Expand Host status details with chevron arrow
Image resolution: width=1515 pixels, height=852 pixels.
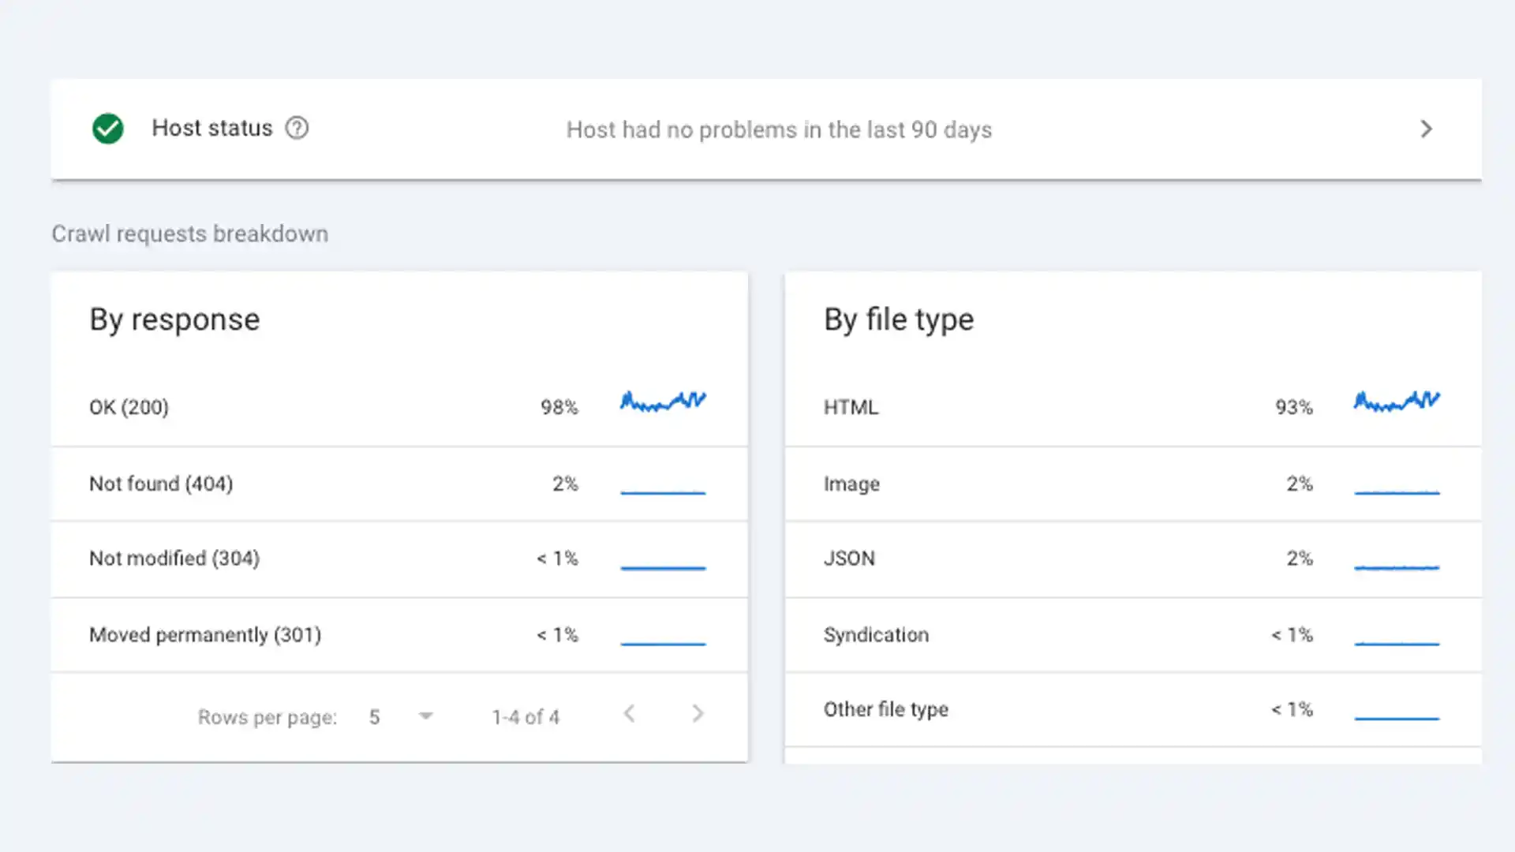click(1426, 129)
